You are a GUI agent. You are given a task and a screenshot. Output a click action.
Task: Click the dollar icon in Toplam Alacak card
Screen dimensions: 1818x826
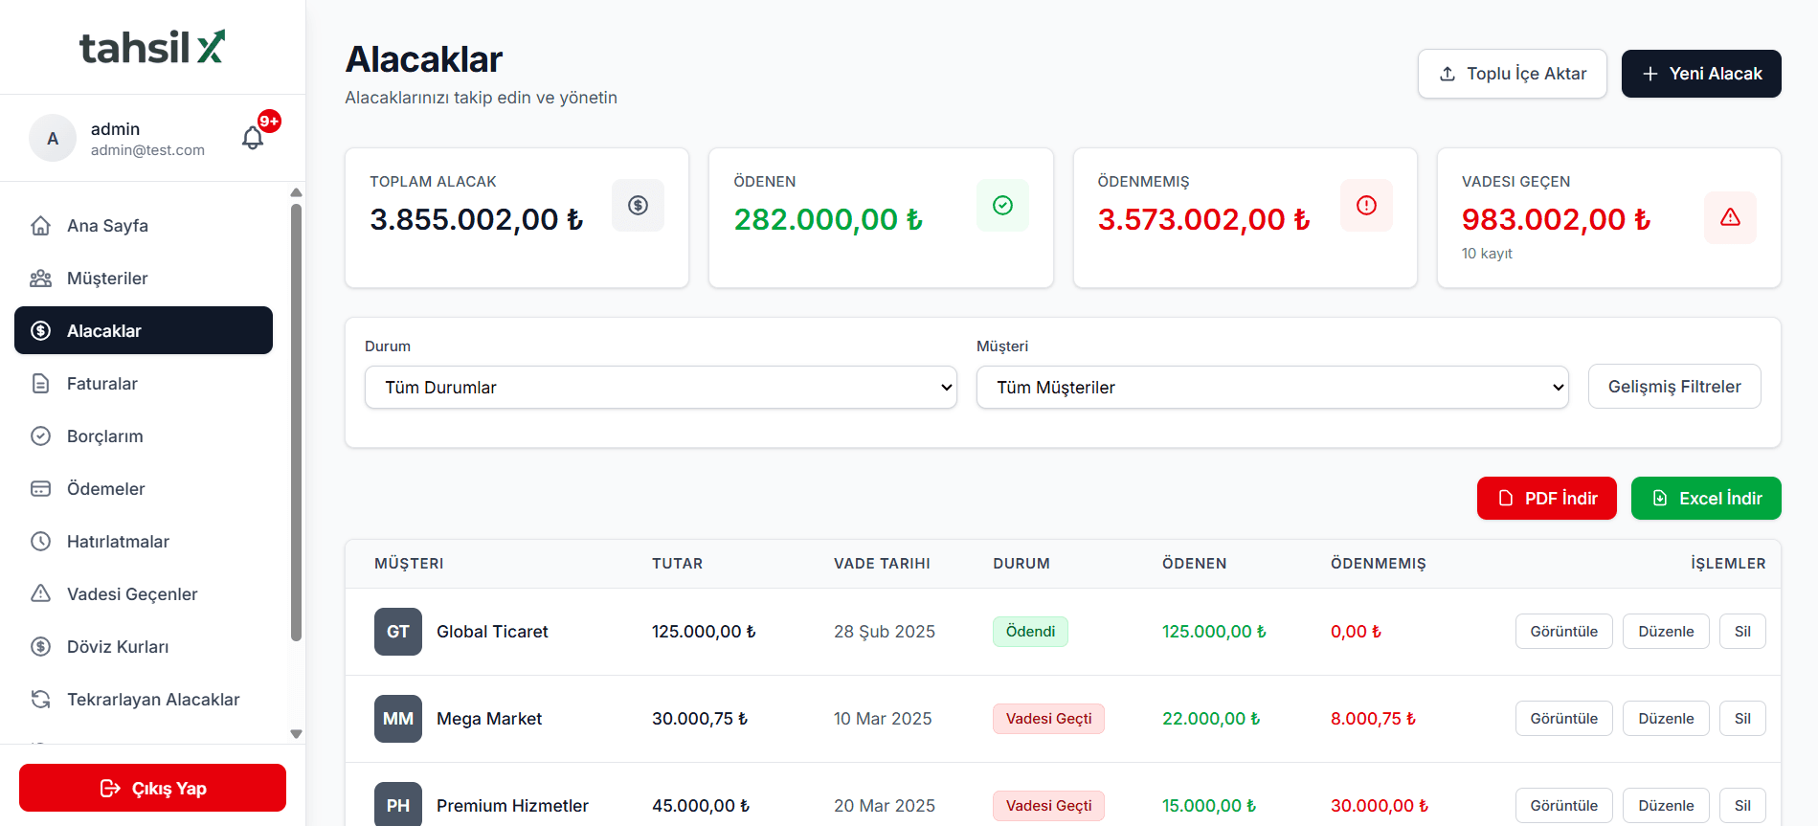(x=638, y=205)
